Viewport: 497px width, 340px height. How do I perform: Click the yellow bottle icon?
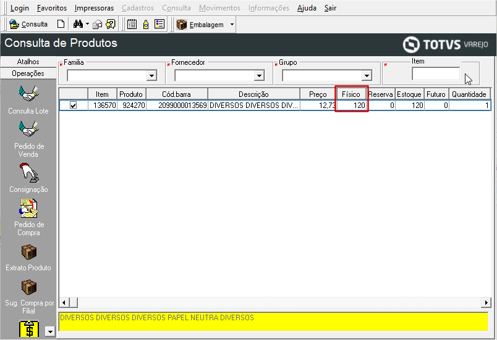click(146, 24)
